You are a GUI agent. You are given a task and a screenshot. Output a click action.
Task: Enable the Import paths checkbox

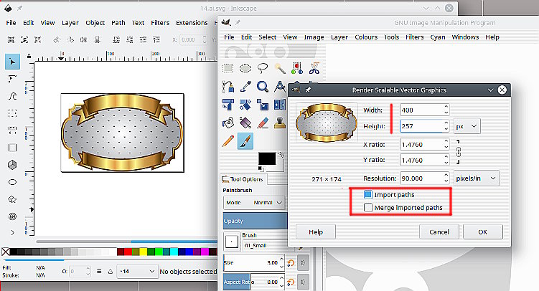tap(367, 194)
